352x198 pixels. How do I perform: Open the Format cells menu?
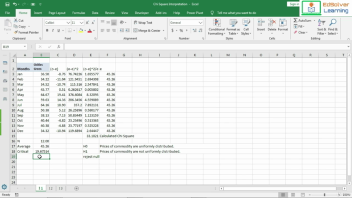283,27
